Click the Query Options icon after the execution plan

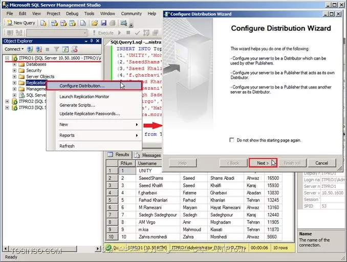tap(156, 33)
